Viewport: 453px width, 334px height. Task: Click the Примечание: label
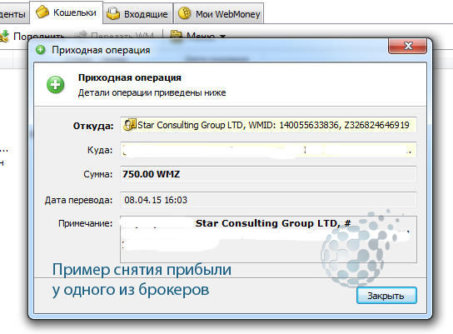[x=85, y=223]
